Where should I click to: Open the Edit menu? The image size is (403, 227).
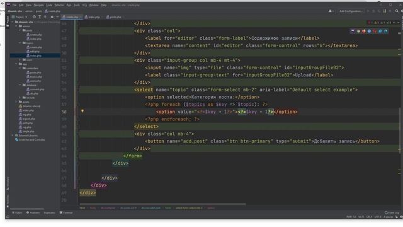point(21,5)
